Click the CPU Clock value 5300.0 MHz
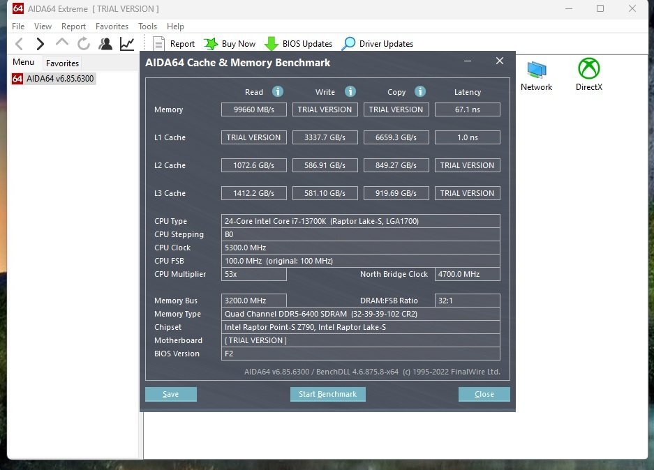Viewport: 654px width, 470px height. 361,248
